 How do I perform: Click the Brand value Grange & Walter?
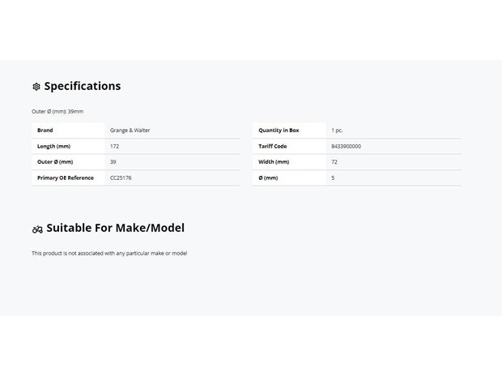pyautogui.click(x=130, y=131)
